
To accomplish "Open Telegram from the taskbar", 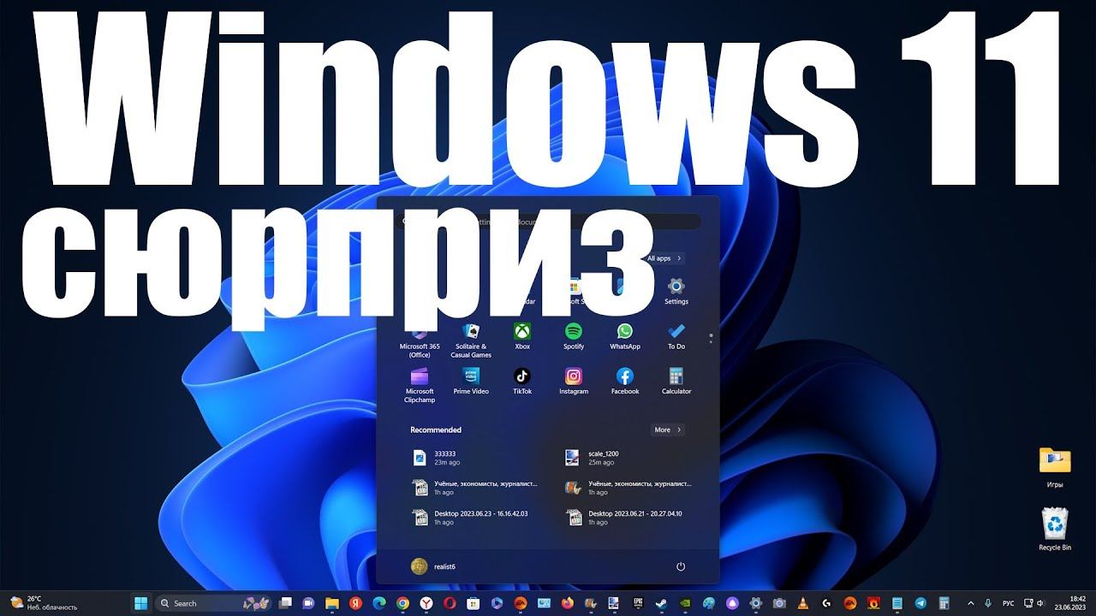I will (x=920, y=603).
